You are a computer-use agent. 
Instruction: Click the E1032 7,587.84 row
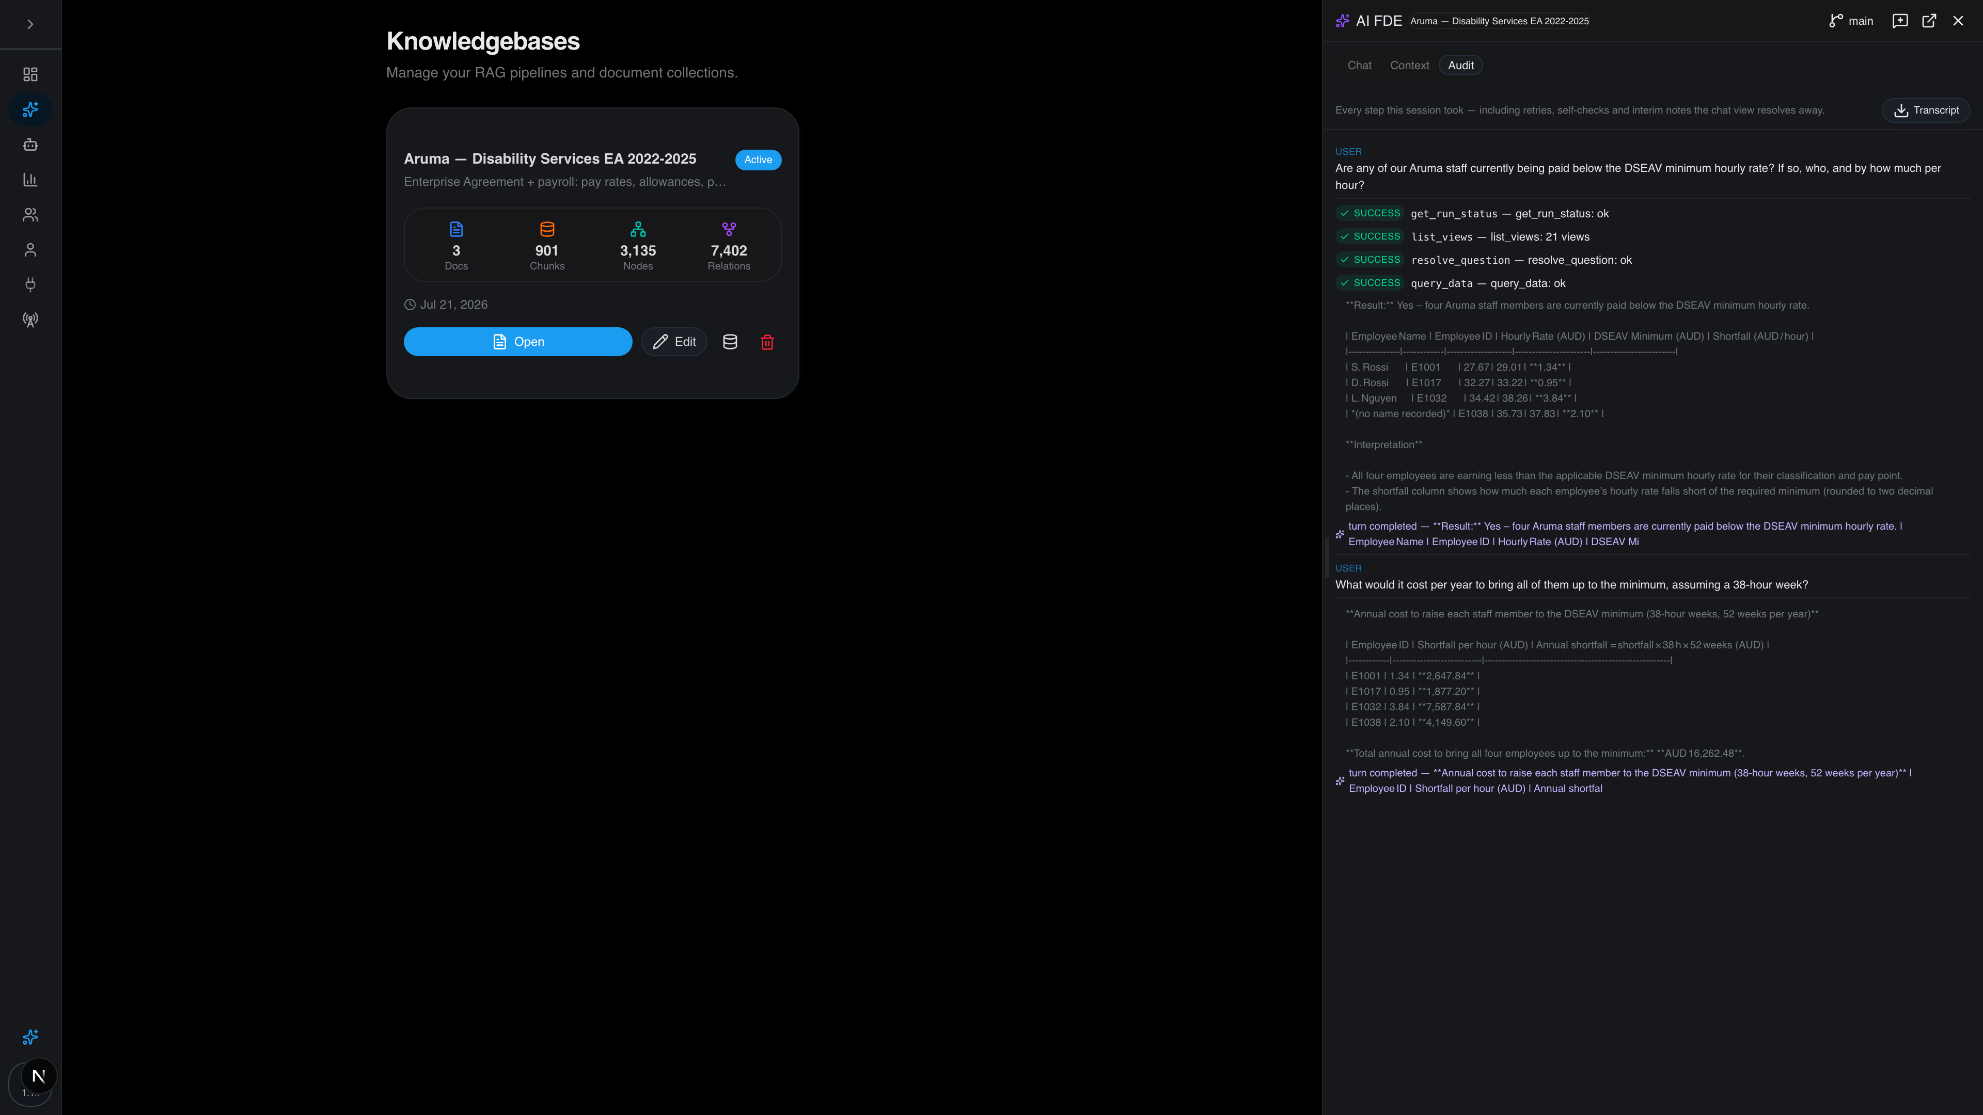coord(1412,706)
